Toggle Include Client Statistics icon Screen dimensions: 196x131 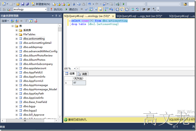(x=111, y=9)
